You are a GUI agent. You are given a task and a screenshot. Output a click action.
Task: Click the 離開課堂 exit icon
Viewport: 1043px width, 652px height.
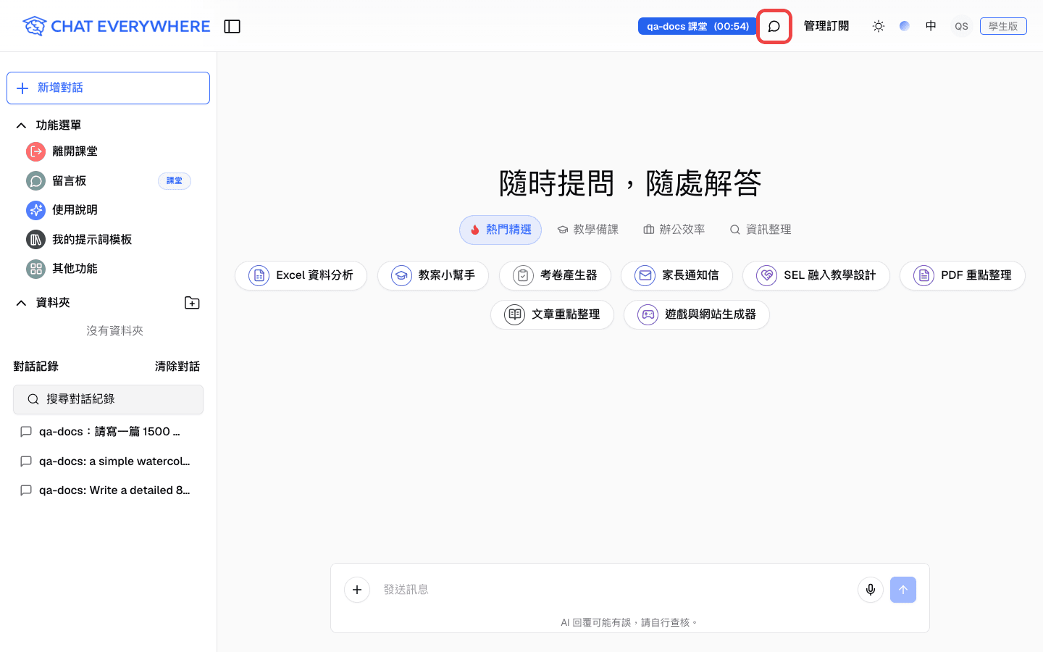tap(35, 151)
